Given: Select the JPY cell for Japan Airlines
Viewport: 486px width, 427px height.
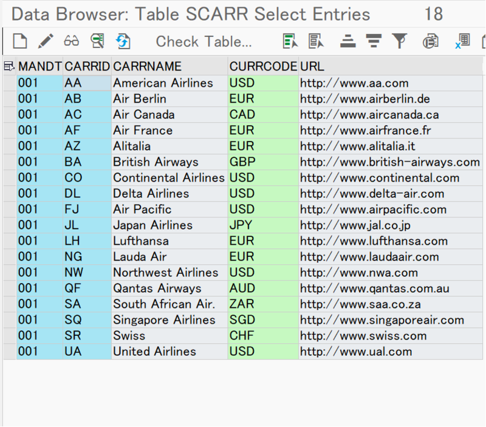Looking at the screenshot, I should (261, 225).
